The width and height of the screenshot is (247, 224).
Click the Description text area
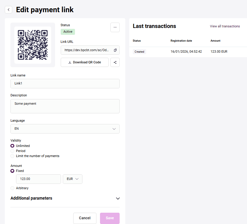click(65, 106)
